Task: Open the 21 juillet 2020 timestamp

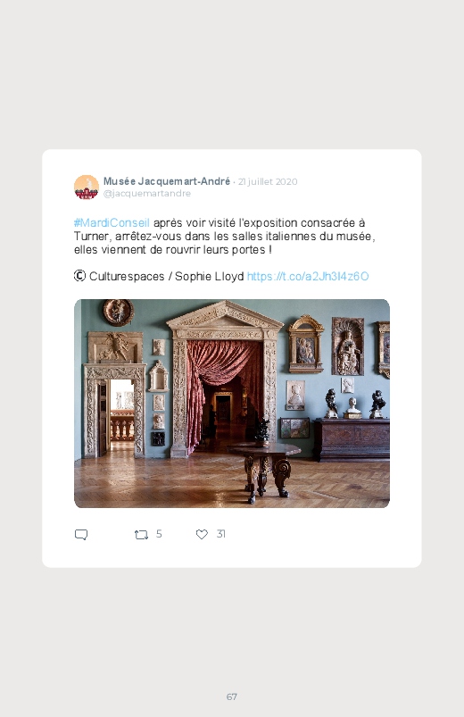Action: point(268,181)
